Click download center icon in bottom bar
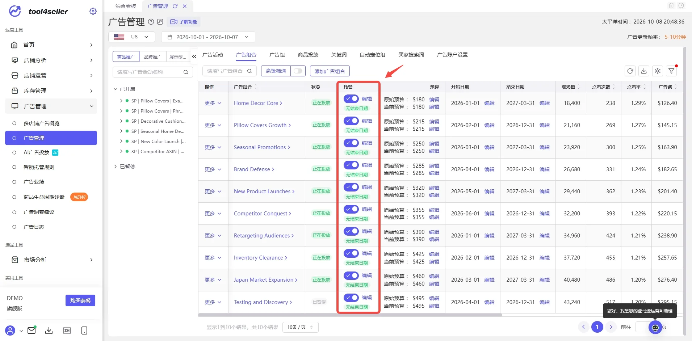Viewport: 692px width, 341px height. (x=49, y=331)
